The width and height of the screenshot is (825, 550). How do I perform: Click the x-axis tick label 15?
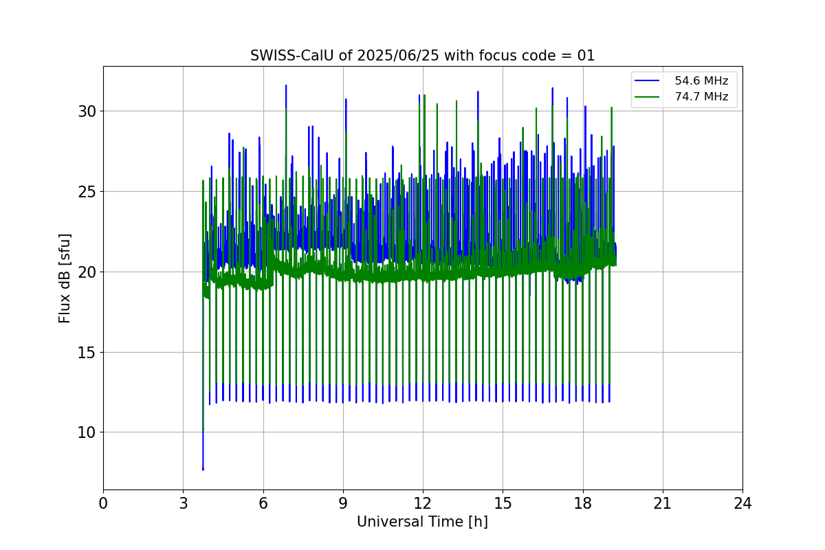pyautogui.click(x=503, y=503)
